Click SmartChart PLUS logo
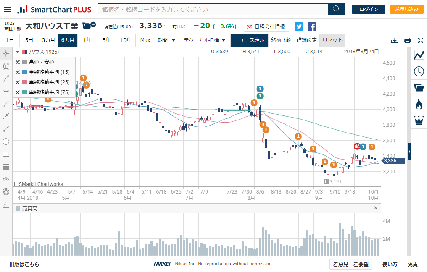Image resolution: width=427 pixels, height=272 pixels. pyautogui.click(x=54, y=10)
